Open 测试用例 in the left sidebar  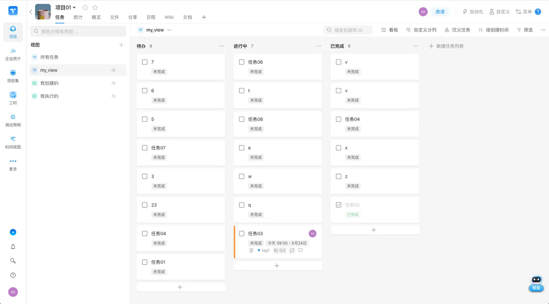[13, 120]
